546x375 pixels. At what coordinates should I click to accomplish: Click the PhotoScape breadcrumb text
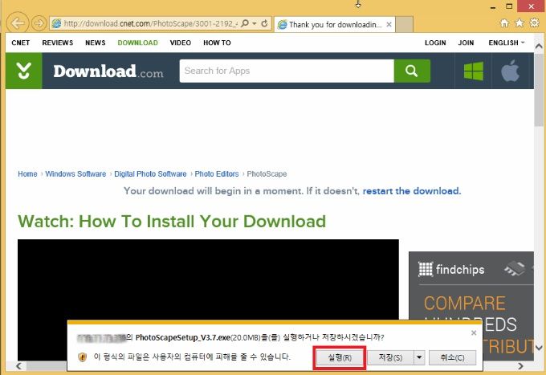(267, 173)
